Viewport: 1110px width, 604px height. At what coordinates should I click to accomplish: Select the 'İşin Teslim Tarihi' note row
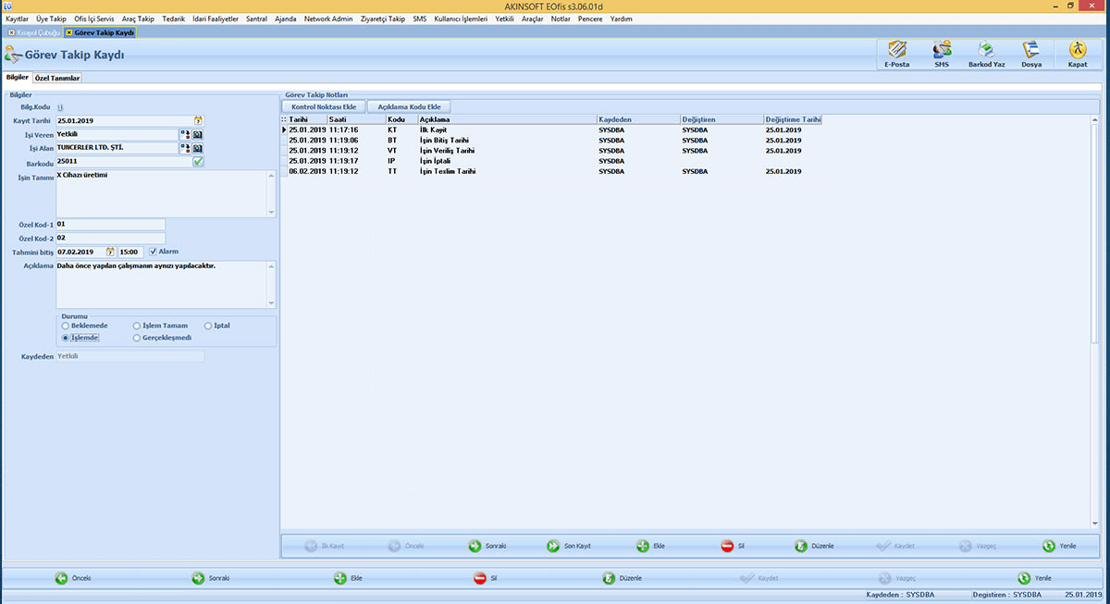pos(551,171)
